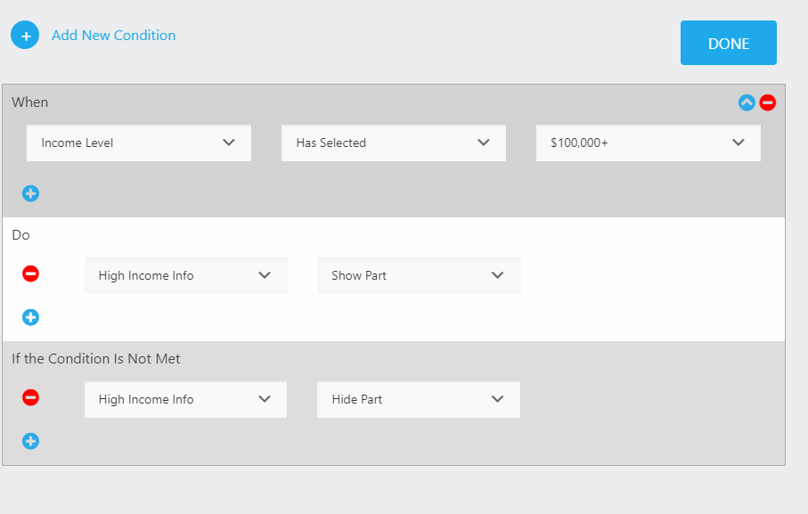Remove the Condition Not Met action via red minus
The image size is (808, 514).
click(30, 398)
